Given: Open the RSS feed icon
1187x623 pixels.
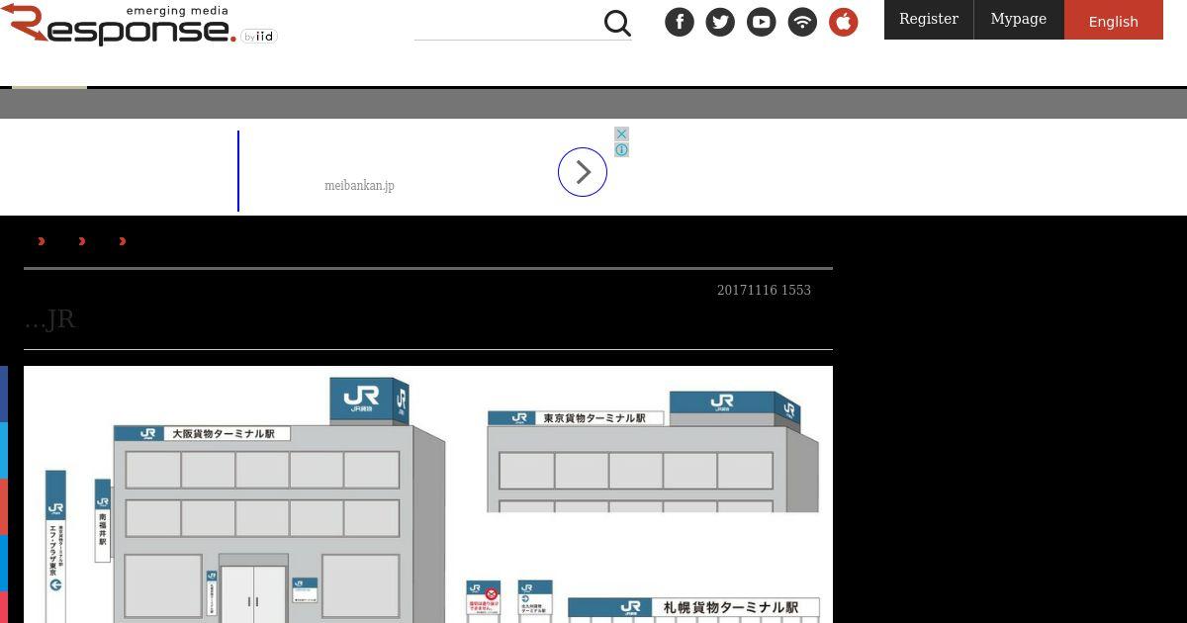Looking at the screenshot, I should click(x=802, y=22).
